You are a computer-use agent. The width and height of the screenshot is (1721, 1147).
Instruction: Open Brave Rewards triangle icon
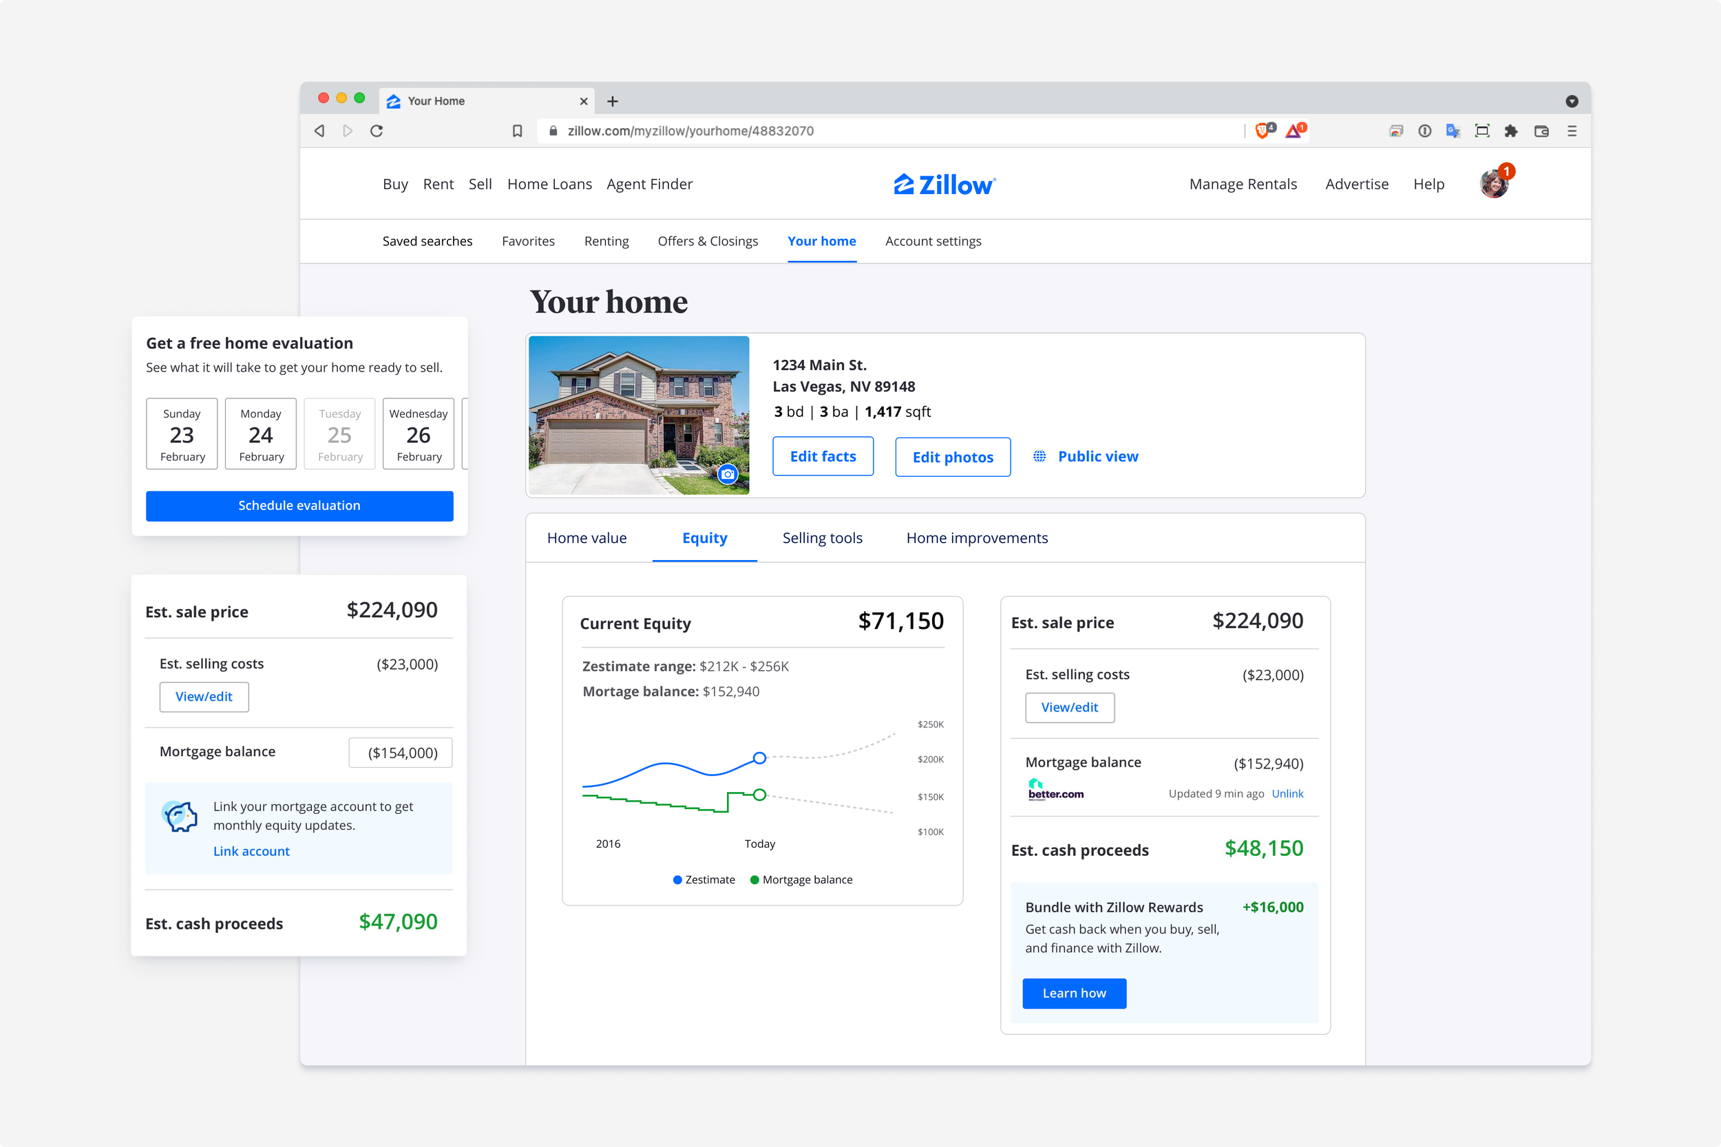(x=1295, y=131)
